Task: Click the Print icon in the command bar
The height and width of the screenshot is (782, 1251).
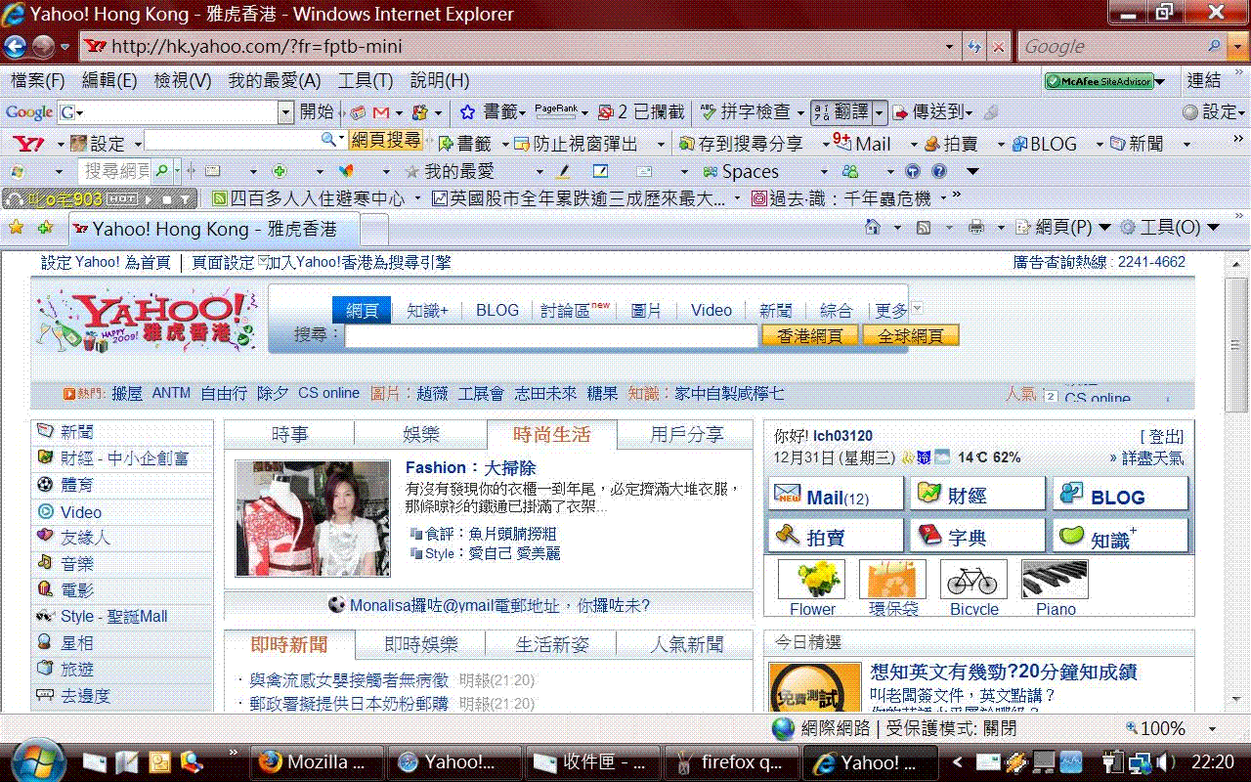Action: (x=975, y=228)
